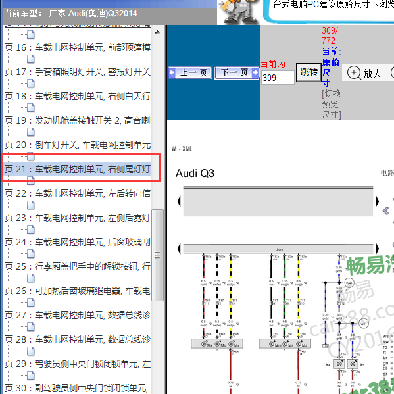Click the document icon under page 18
Screen dimensions: 394x394
[x=31, y=108]
